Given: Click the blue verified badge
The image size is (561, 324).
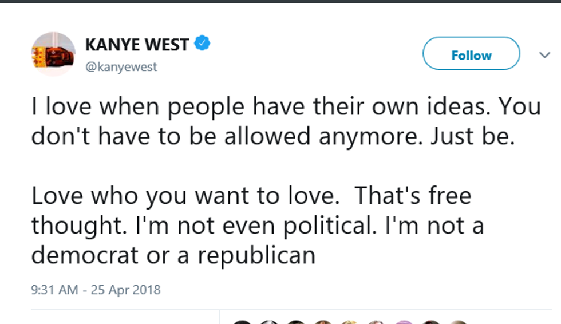Looking at the screenshot, I should (202, 43).
